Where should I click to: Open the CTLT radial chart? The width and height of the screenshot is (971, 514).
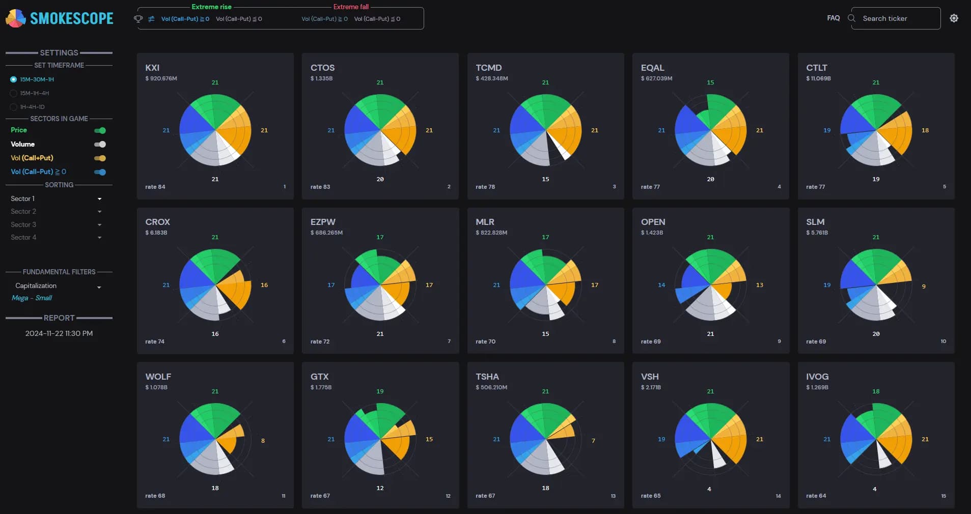point(876,130)
